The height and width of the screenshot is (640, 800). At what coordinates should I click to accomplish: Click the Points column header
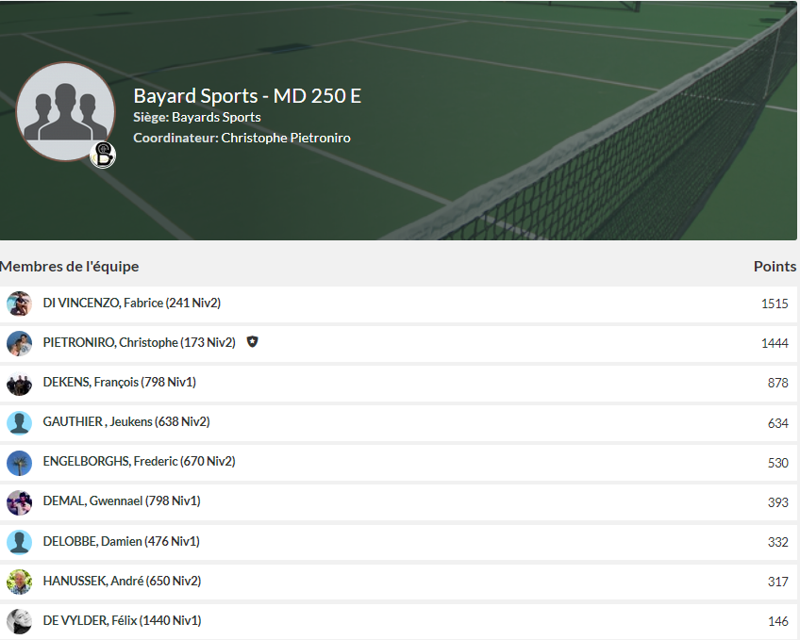(775, 267)
